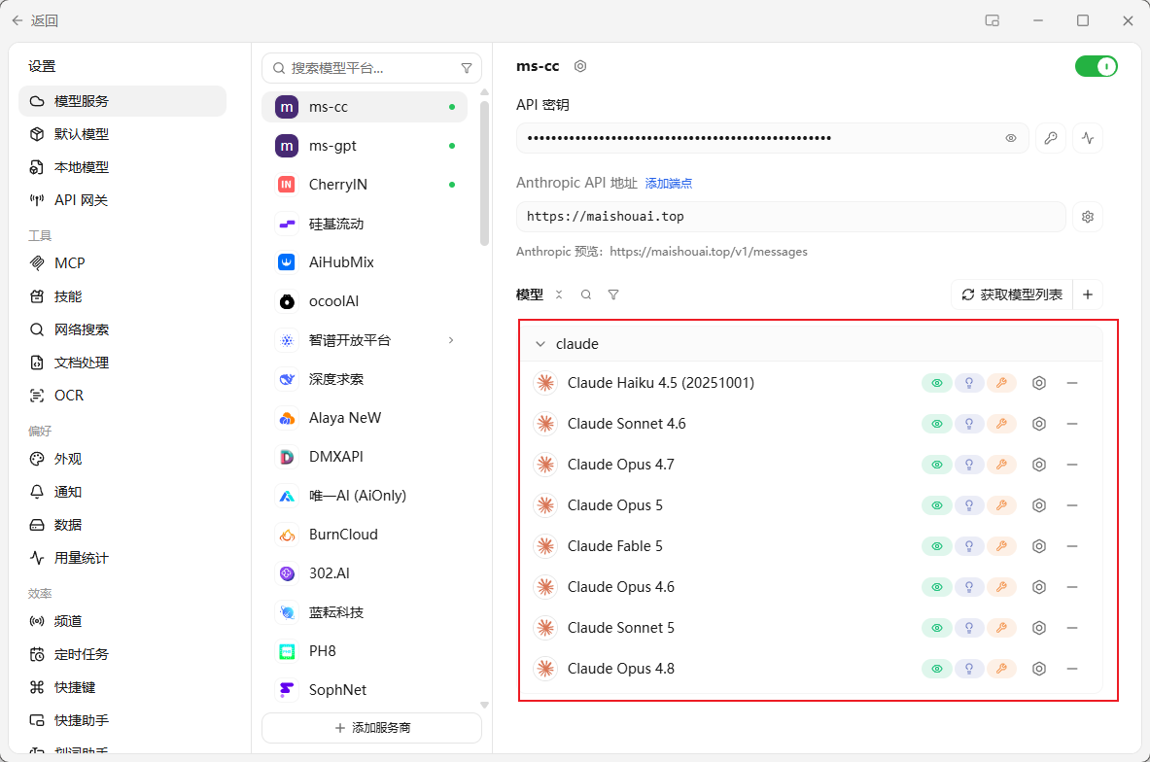Viewport: 1150px width, 762px height.
Task: Go back with 返回 button
Action: (x=35, y=20)
